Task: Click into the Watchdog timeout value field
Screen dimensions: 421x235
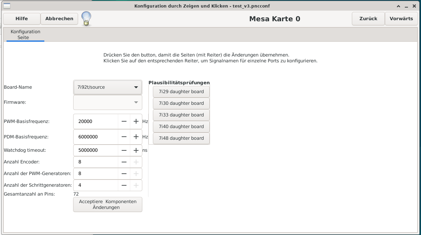Action: coord(96,150)
